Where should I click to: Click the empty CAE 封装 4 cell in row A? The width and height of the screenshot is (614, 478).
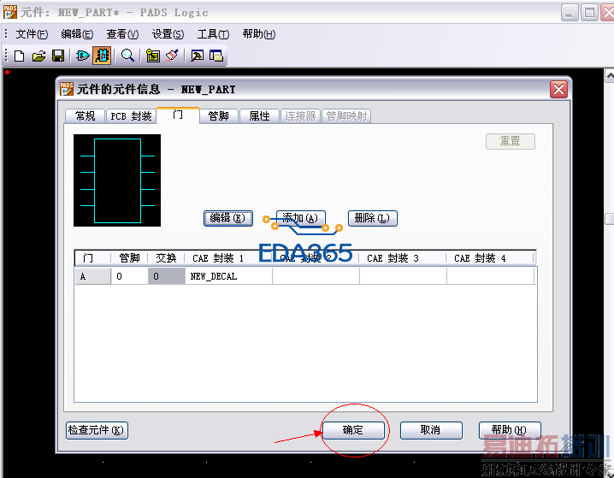[490, 276]
